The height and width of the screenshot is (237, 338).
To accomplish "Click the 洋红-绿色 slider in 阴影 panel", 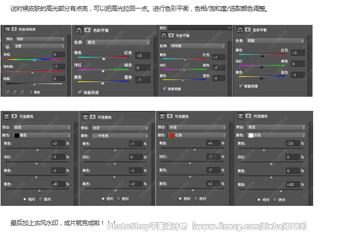I will click(262, 66).
